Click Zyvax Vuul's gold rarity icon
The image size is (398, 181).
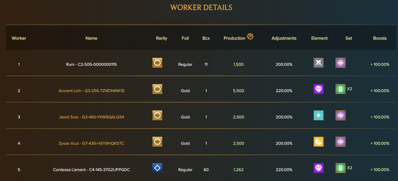tap(157, 142)
